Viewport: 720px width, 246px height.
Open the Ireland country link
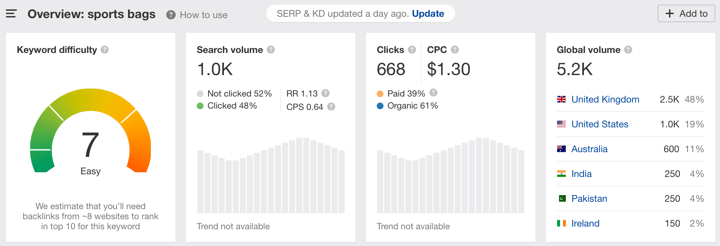click(x=585, y=224)
